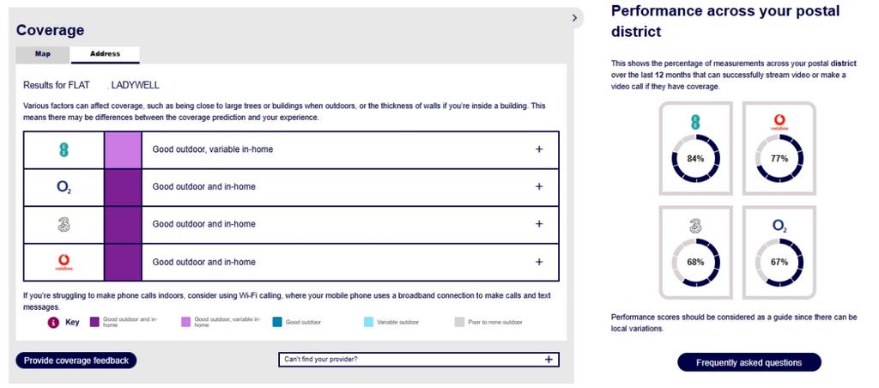Open the O2 67% performance card
The width and height of the screenshot is (879, 388).
[x=779, y=252]
